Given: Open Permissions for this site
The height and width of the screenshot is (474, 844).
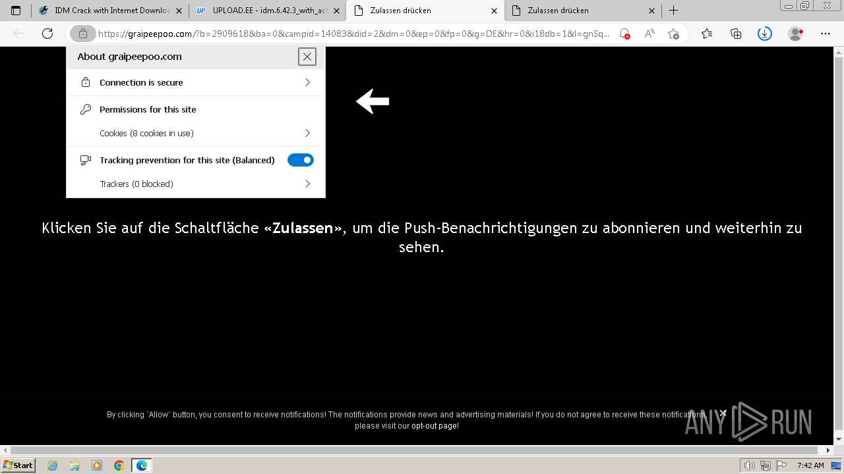Looking at the screenshot, I should [148, 109].
